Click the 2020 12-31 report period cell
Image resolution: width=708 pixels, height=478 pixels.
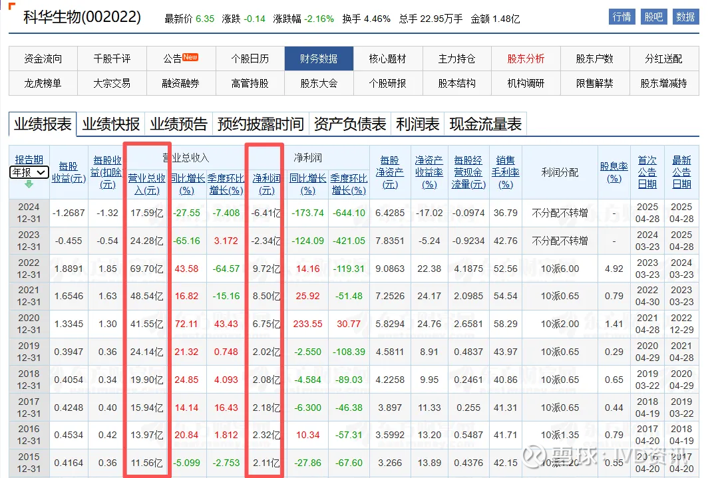(x=29, y=324)
